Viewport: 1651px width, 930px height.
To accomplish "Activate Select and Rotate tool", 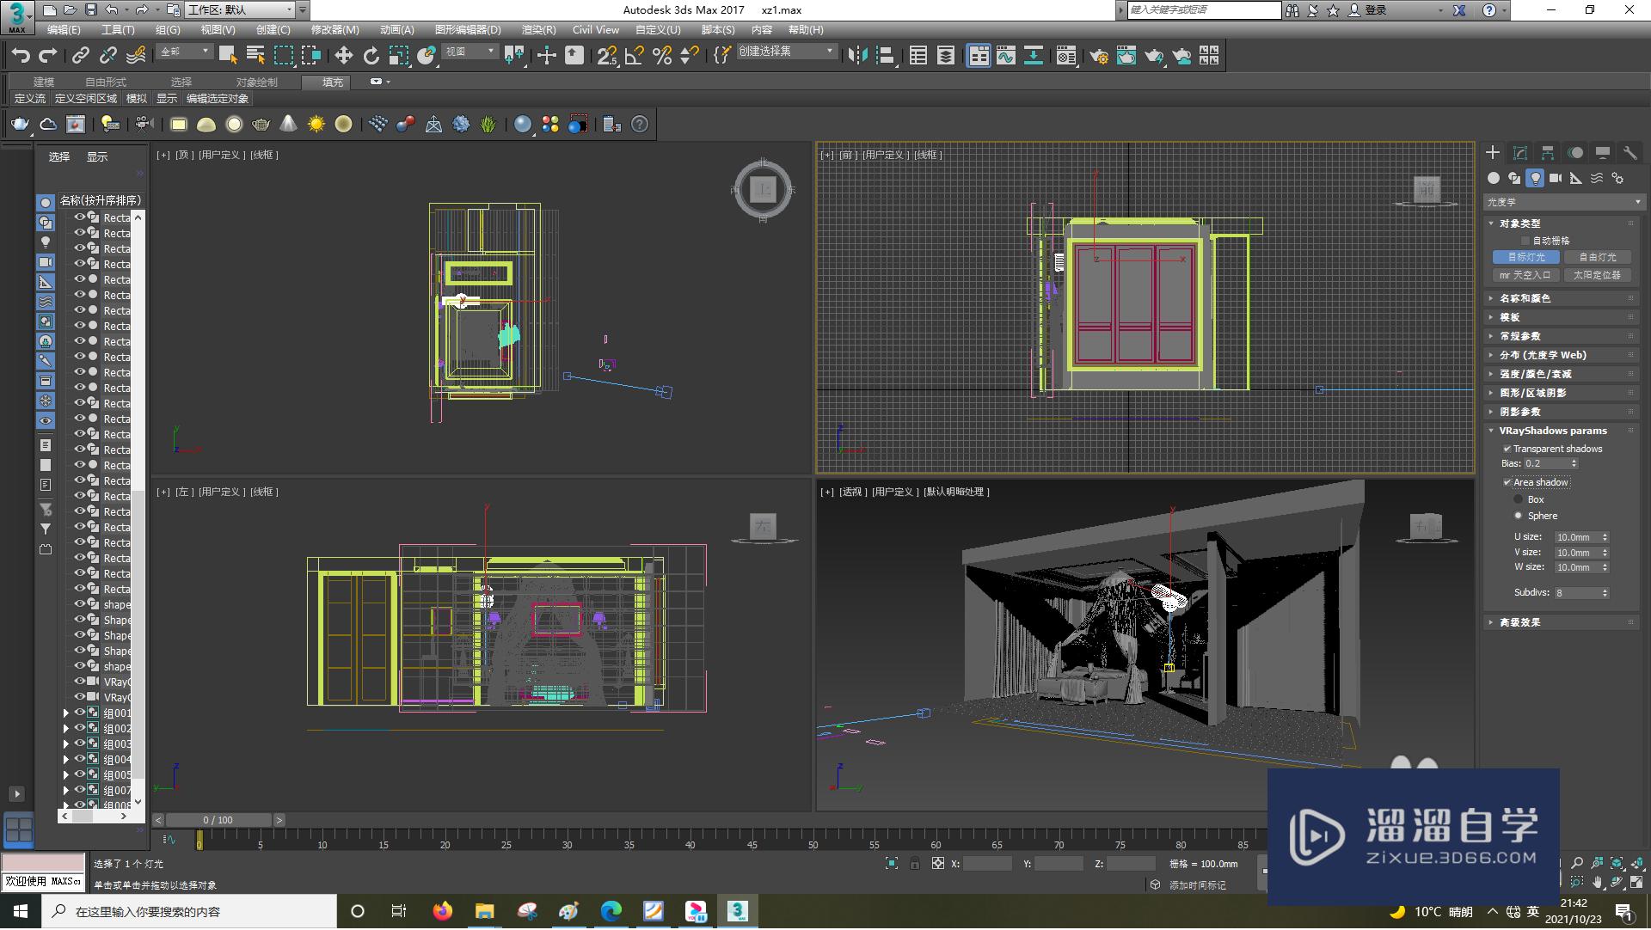I will pyautogui.click(x=371, y=56).
